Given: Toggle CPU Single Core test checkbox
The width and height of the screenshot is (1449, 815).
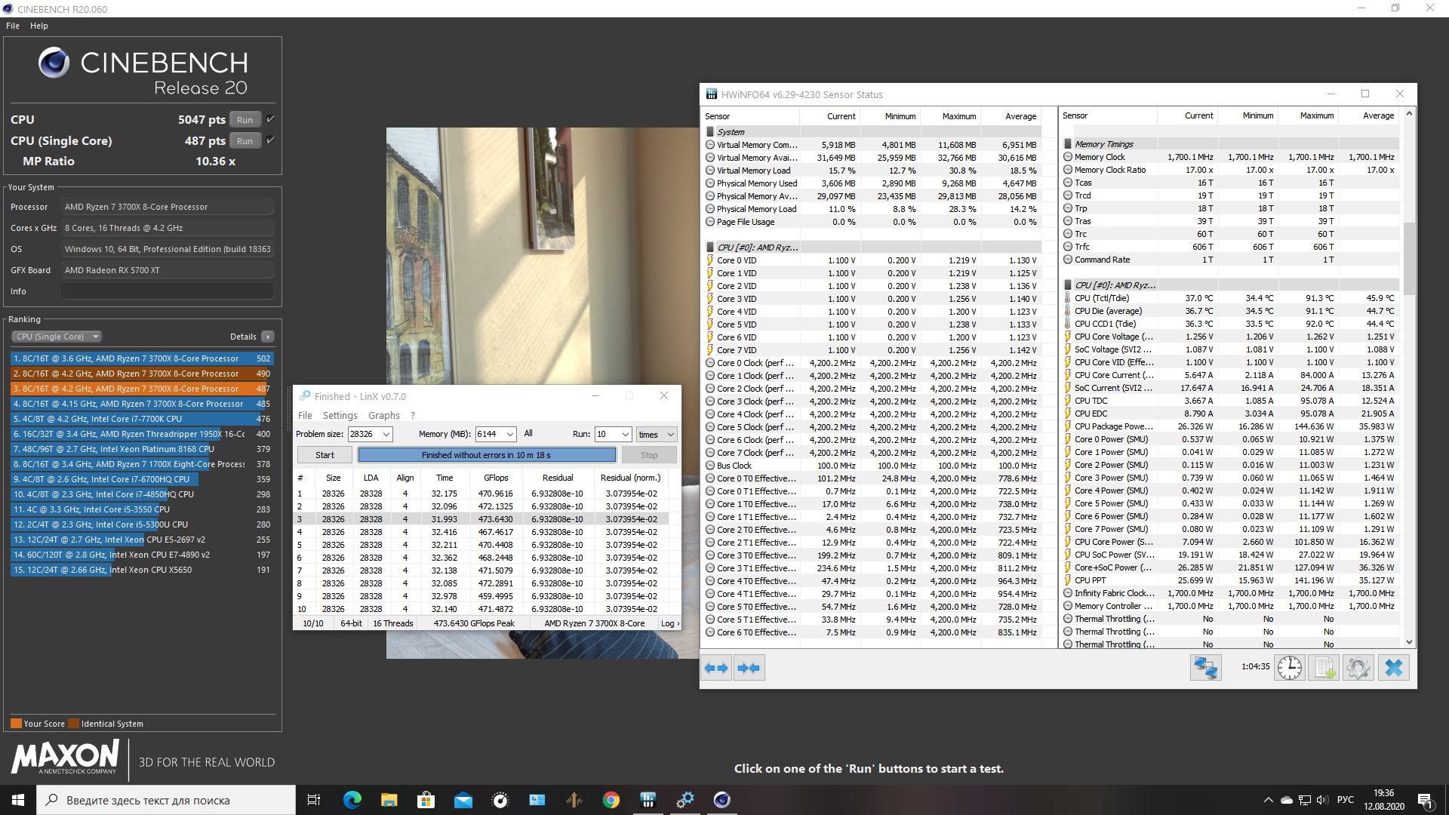Looking at the screenshot, I should (270, 140).
